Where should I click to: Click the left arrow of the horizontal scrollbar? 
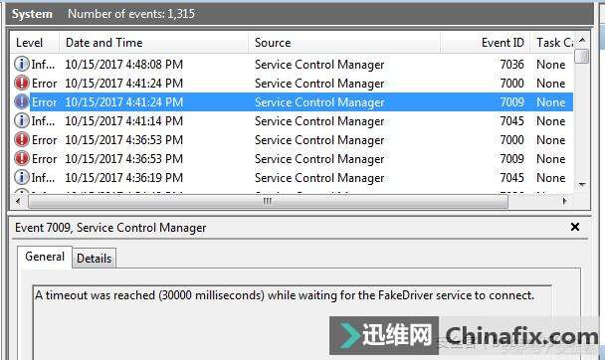(18, 201)
